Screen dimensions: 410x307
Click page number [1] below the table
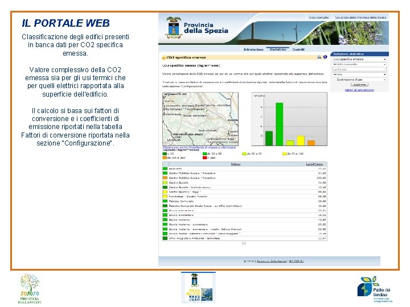click(244, 243)
